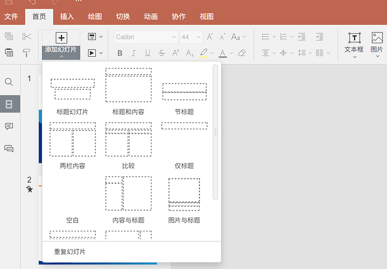Choose the 仅标题 layout
The height and width of the screenshot is (269, 387).
[x=185, y=146]
